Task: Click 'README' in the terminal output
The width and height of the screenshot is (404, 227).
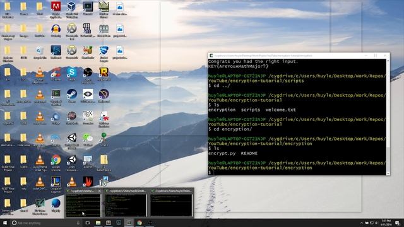Action: (249, 153)
